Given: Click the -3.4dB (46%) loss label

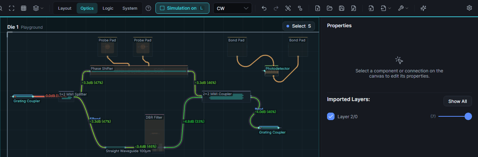Looking at the screenshot, I should point(146,147).
